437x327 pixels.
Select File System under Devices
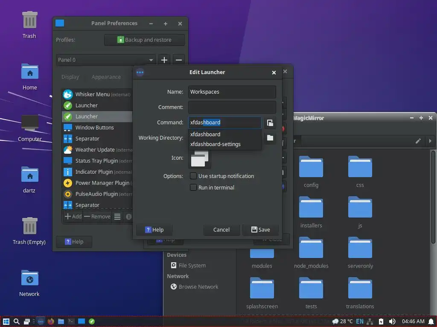click(188, 266)
